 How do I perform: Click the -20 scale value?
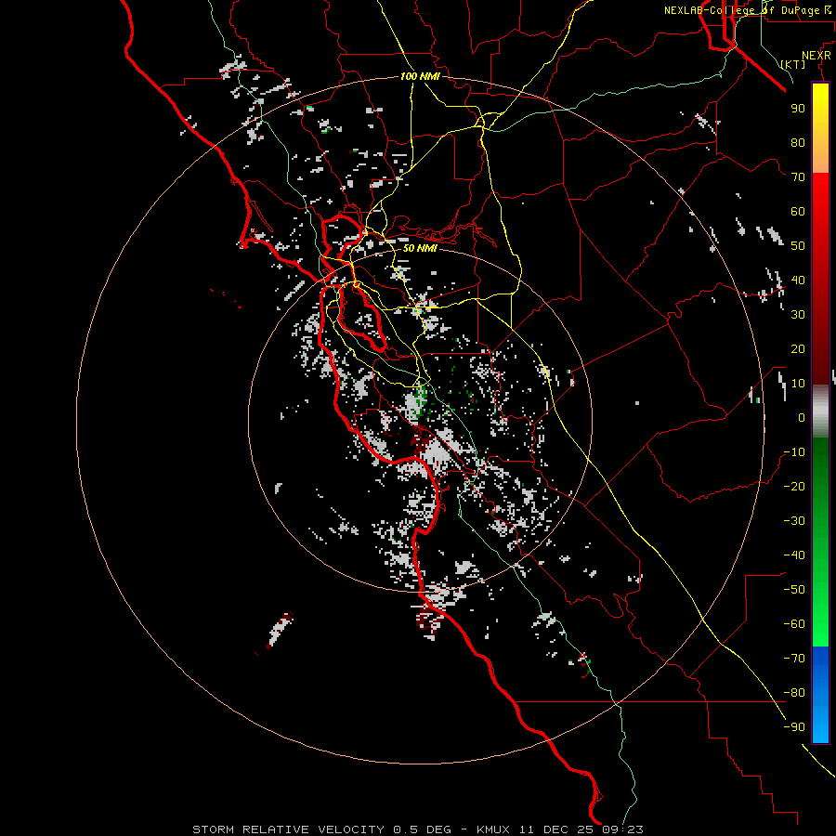click(x=794, y=487)
